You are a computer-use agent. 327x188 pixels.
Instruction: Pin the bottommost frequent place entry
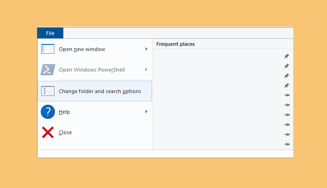tap(287, 144)
